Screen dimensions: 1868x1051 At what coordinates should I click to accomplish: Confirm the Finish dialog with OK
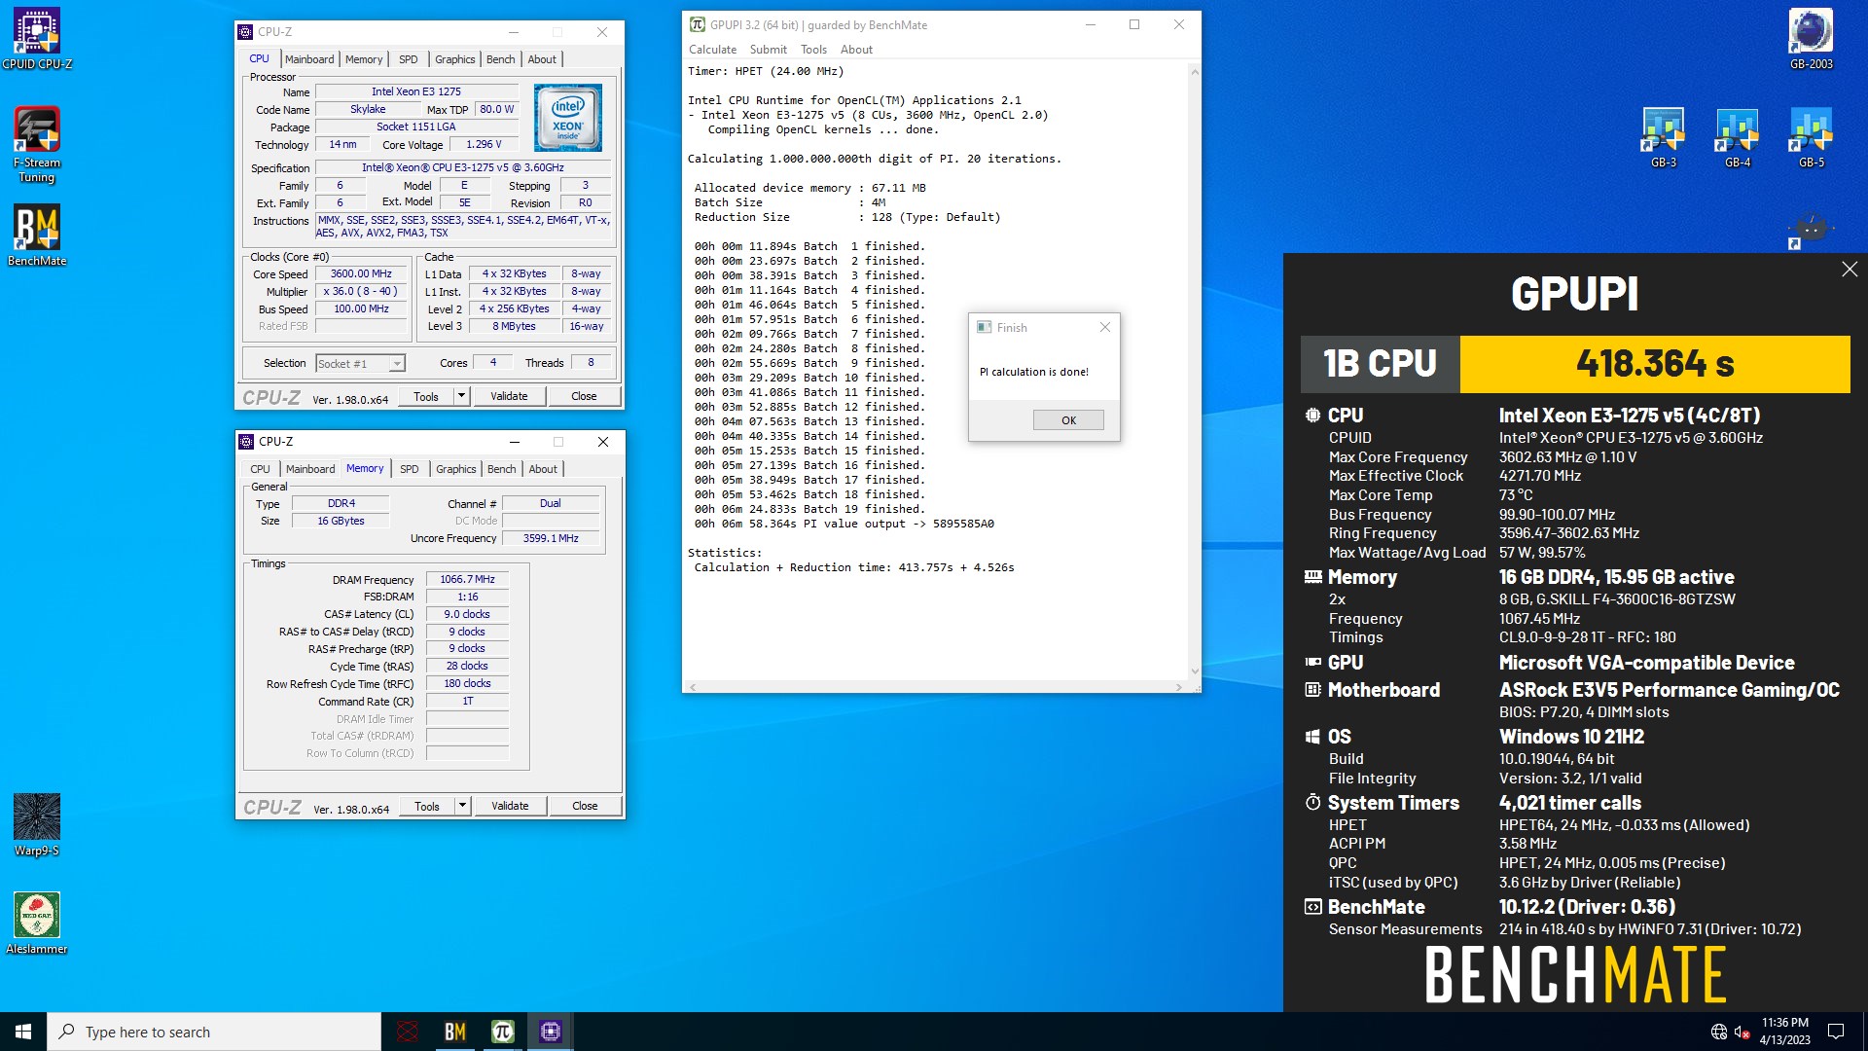pos(1068,420)
